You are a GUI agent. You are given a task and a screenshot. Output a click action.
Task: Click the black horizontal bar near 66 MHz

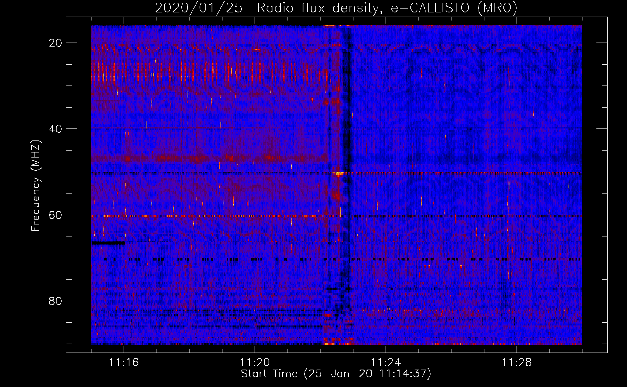(108, 243)
